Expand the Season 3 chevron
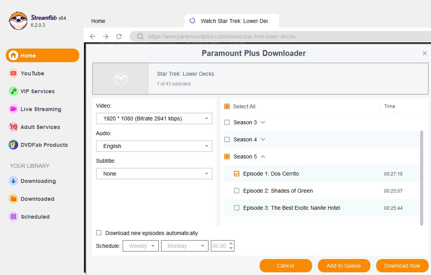This screenshot has height=275, width=431. [x=263, y=122]
